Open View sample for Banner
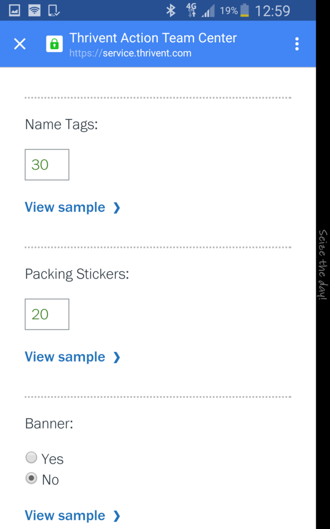 pos(72,516)
